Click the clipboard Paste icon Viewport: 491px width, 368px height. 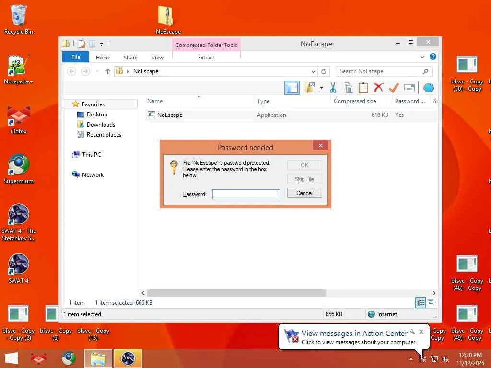point(363,88)
